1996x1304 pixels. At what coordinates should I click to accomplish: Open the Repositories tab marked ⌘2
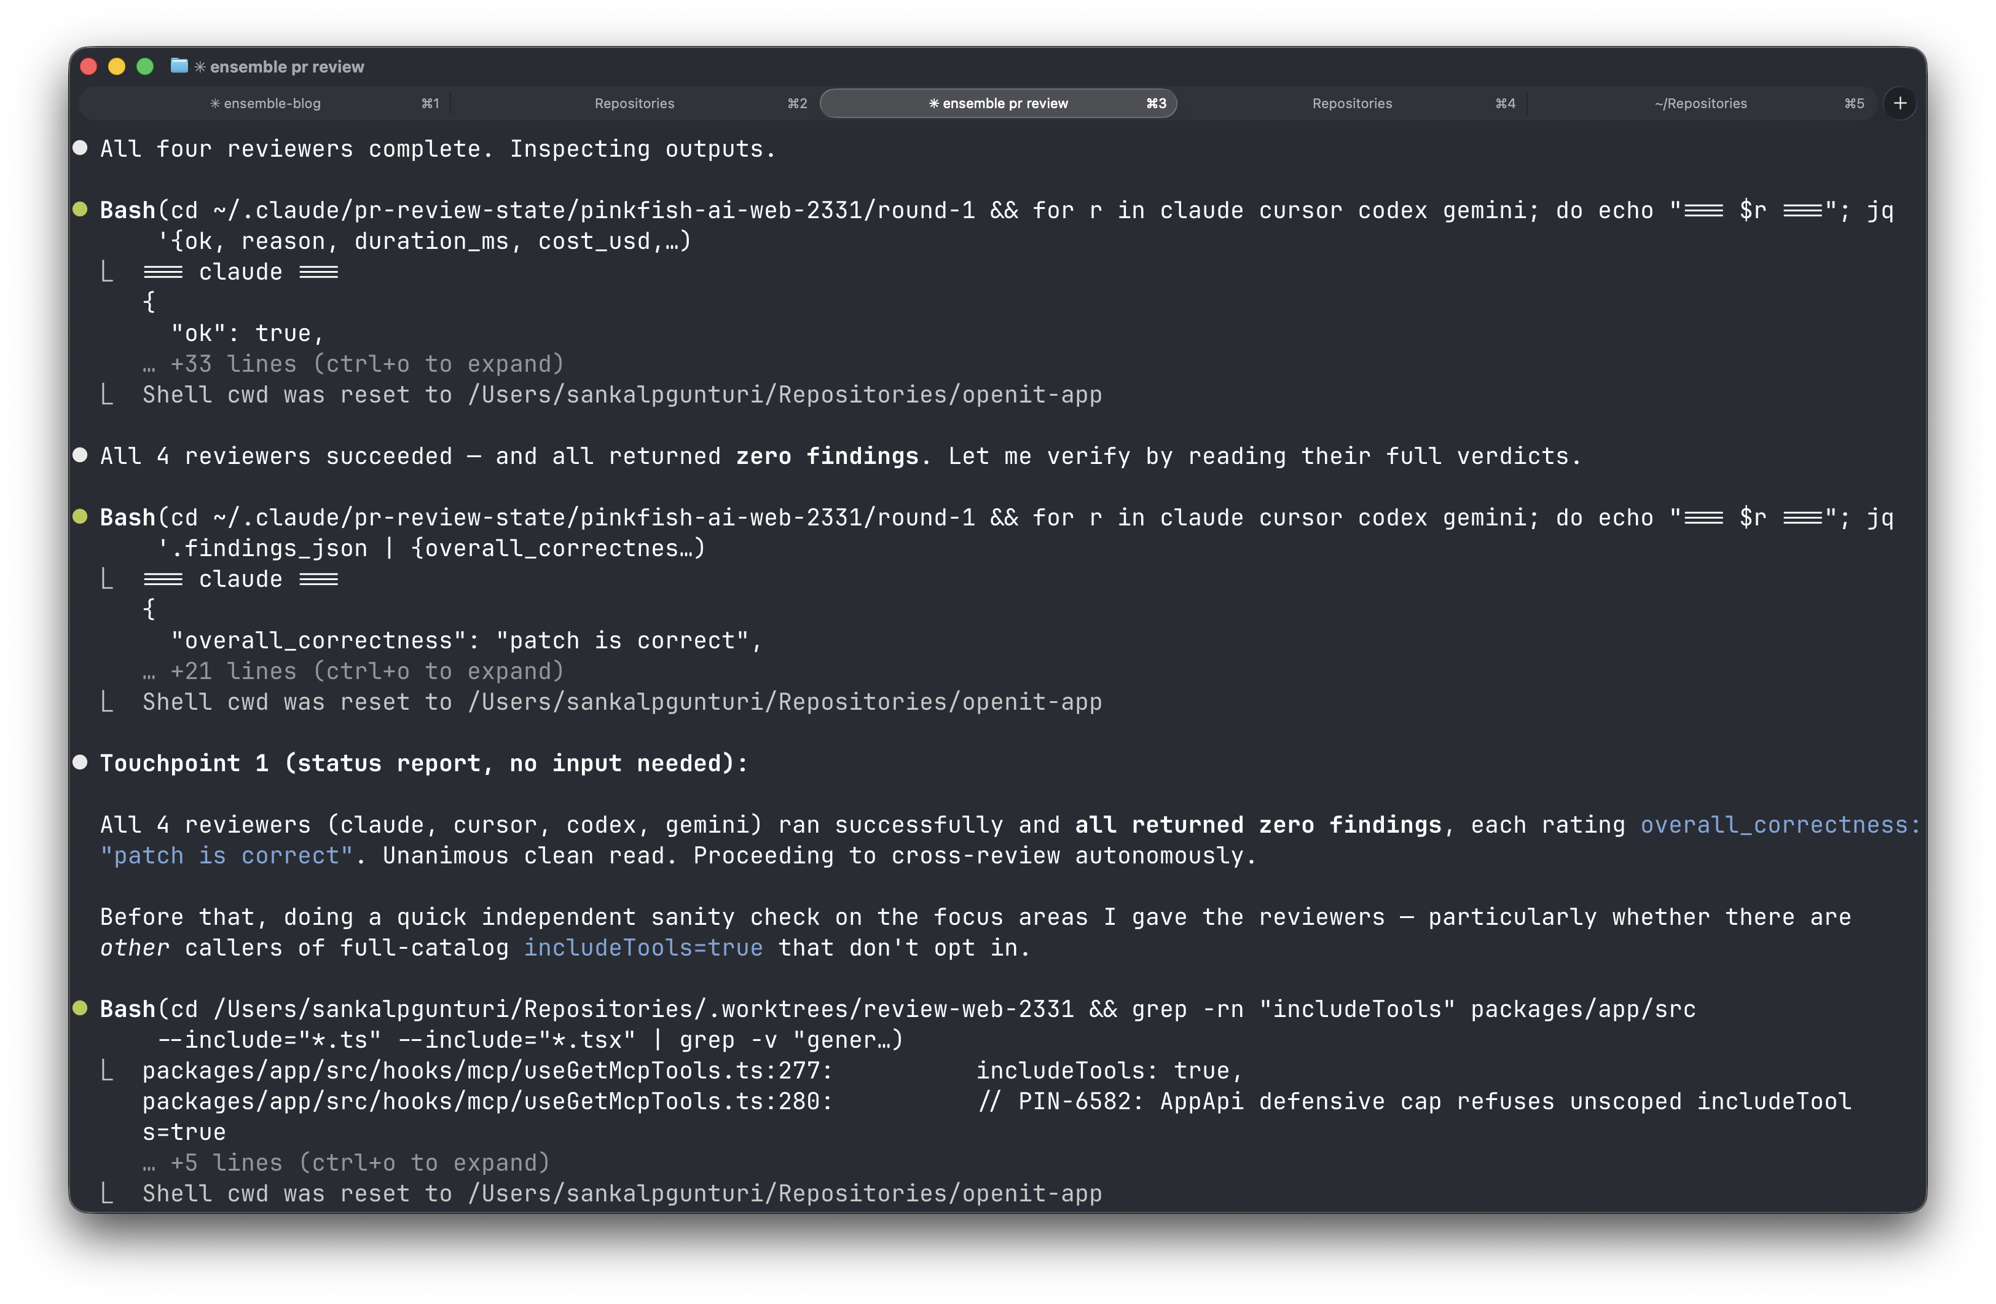coord(634,103)
